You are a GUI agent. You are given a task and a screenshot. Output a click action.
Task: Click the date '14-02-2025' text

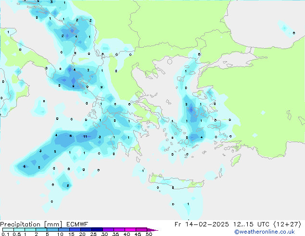207,224
